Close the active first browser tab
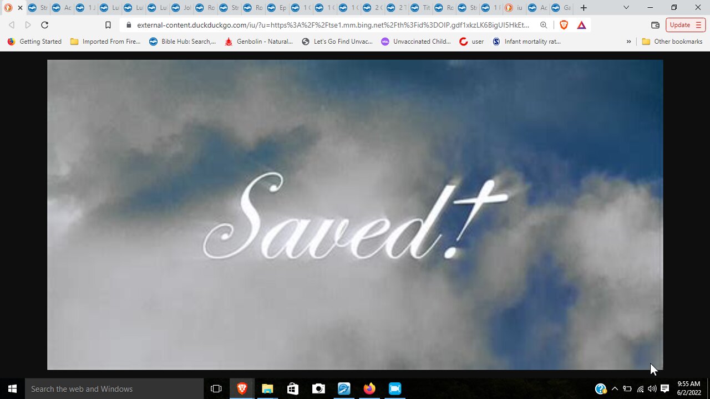Viewport: 710px width, 399px height. coord(21,8)
